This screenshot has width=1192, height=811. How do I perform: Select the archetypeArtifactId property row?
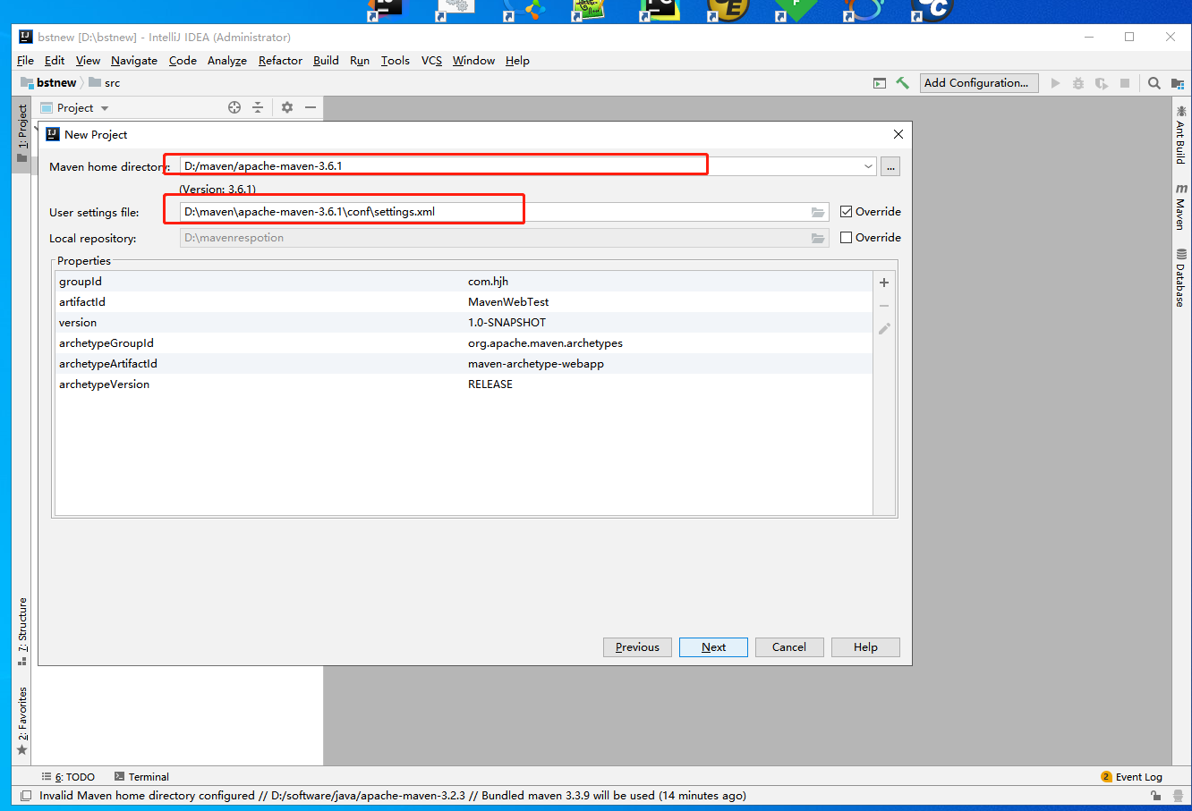(464, 364)
